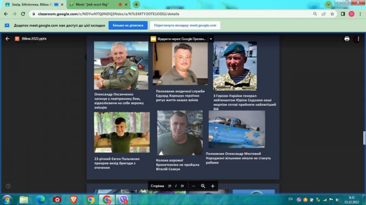The height and width of the screenshot is (205, 366).
Task: Reload the Classroom page
Action: coord(23,14)
